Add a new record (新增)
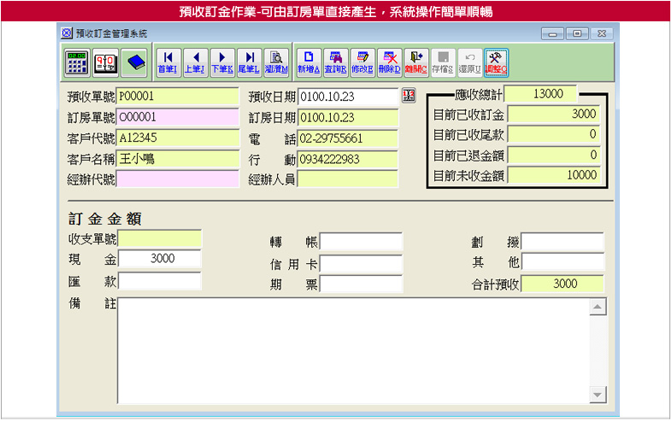 (309, 61)
